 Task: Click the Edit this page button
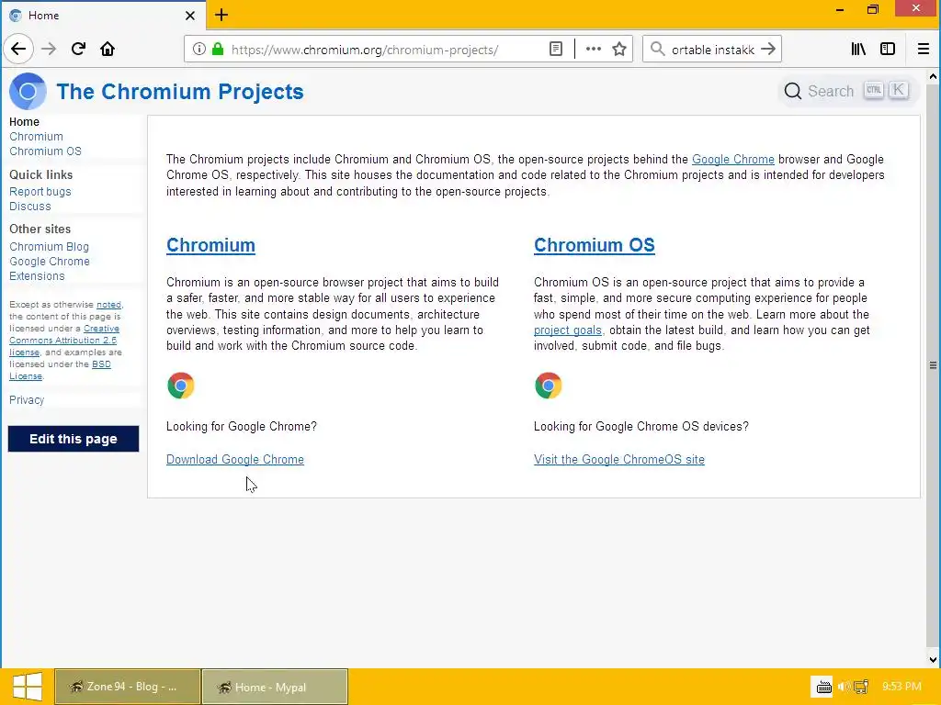74,439
